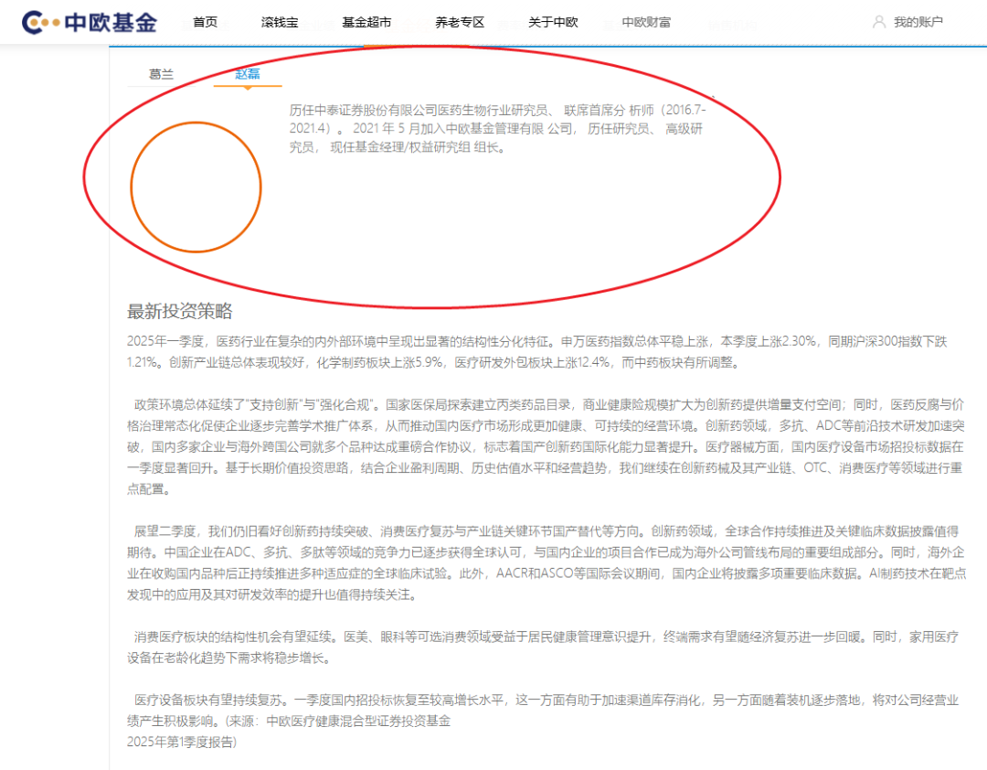Click the manager bio text starting 历任中泰证券
The height and width of the screenshot is (770, 987).
[498, 129]
